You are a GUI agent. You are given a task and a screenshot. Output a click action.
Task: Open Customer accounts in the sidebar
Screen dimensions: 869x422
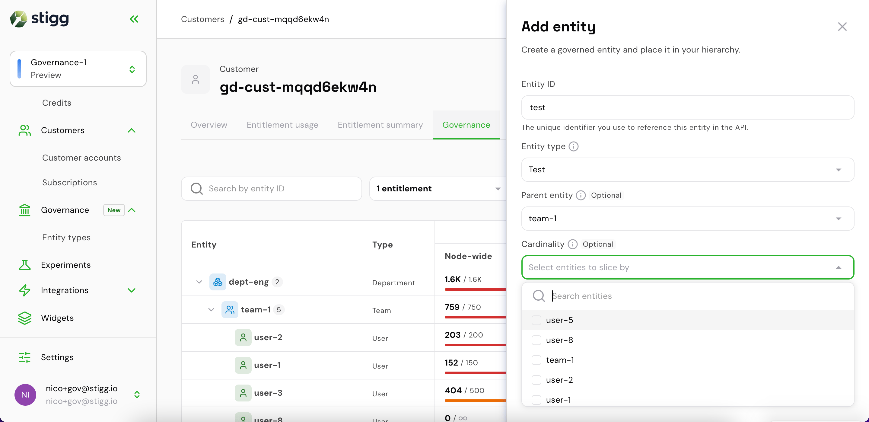tap(81, 158)
